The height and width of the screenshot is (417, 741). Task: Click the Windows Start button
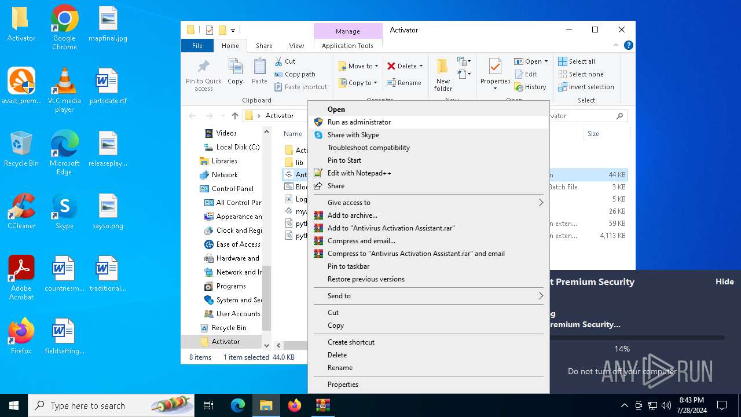pyautogui.click(x=14, y=405)
